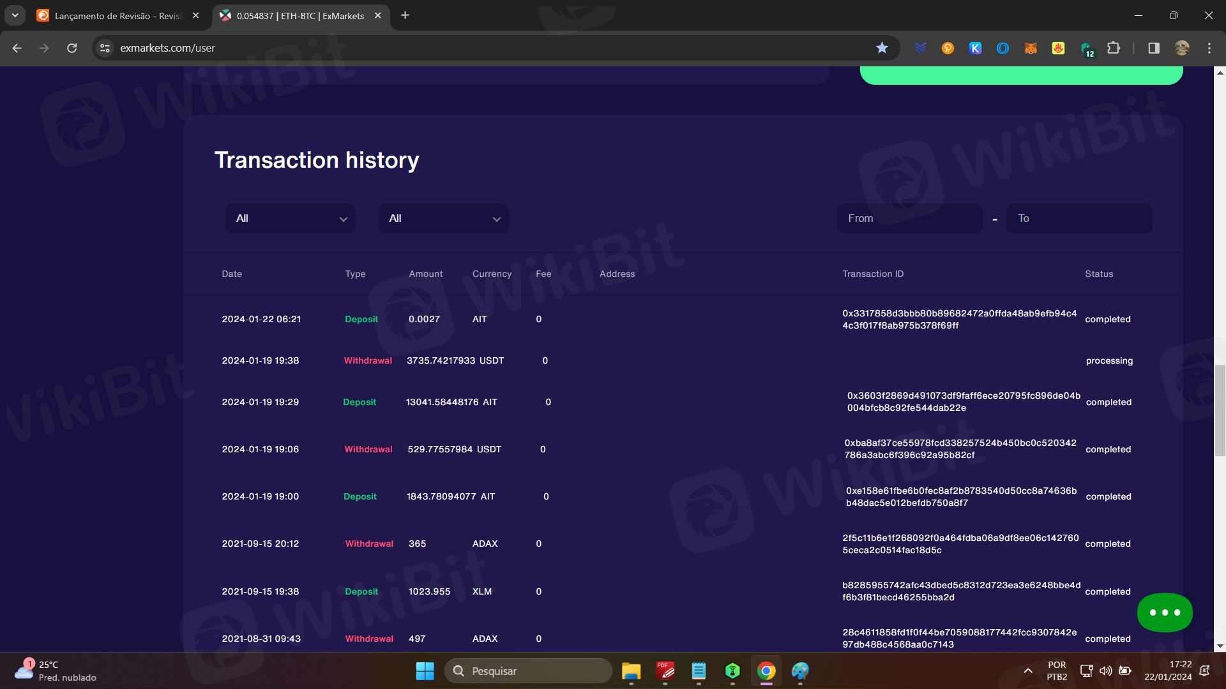Viewport: 1226px width, 689px height.
Task: Open the MetaMask fox extension
Action: (1030, 48)
